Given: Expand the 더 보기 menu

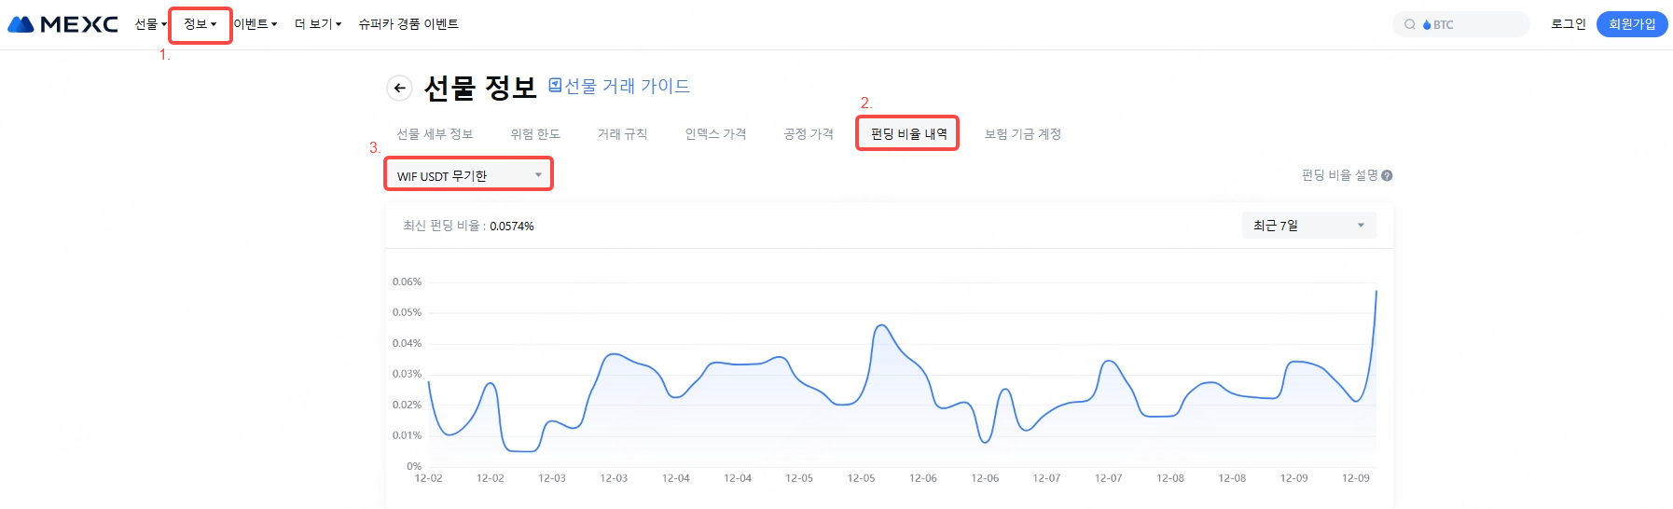Looking at the screenshot, I should 318,24.
